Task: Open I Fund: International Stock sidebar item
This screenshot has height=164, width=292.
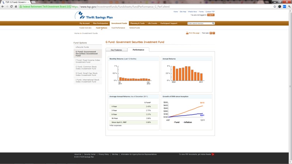Action: tap(88, 81)
